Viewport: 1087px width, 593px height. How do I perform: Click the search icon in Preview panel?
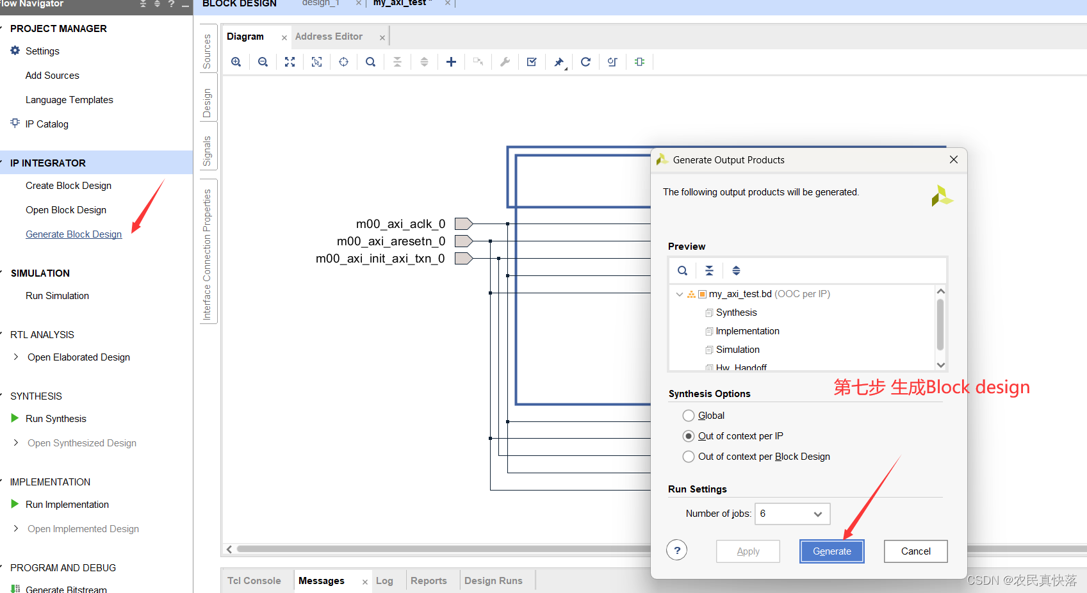pos(683,271)
